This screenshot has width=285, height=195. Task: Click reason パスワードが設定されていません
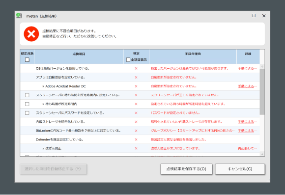175,113
